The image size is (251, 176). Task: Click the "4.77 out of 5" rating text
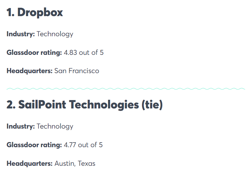(x=83, y=145)
